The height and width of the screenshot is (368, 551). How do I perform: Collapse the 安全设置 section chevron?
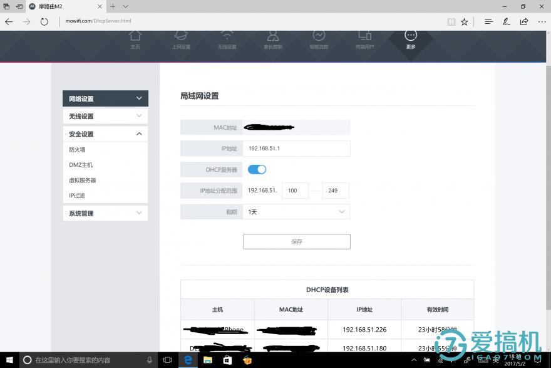pyautogui.click(x=139, y=134)
